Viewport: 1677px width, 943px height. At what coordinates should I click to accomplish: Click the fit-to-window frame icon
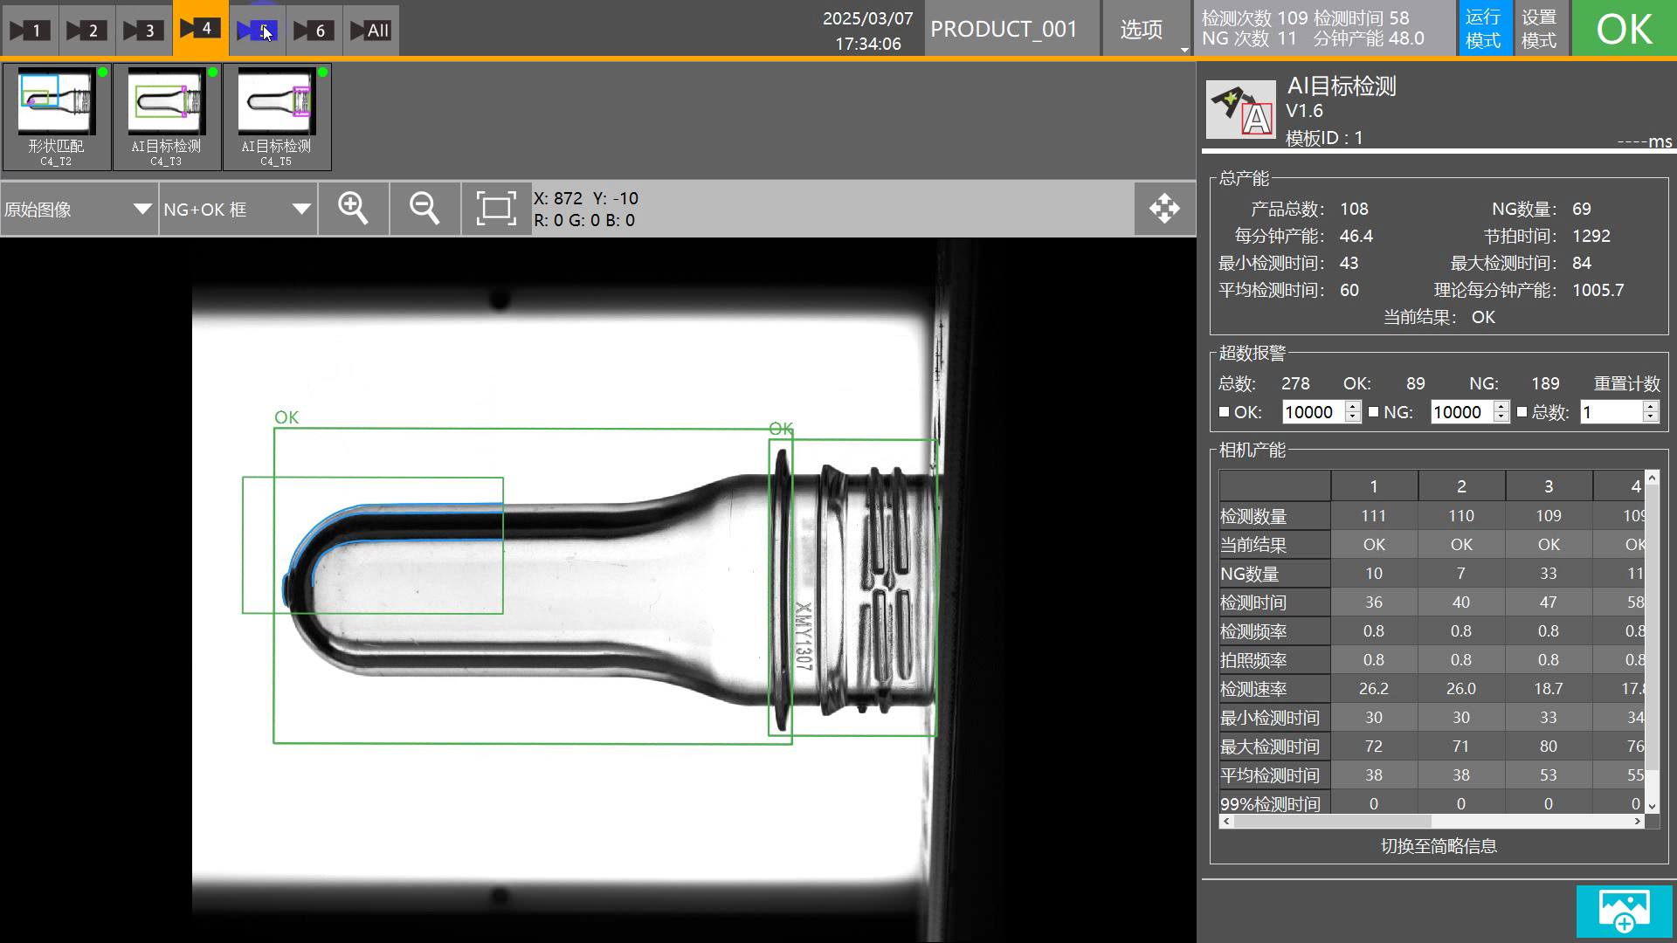pos(495,209)
